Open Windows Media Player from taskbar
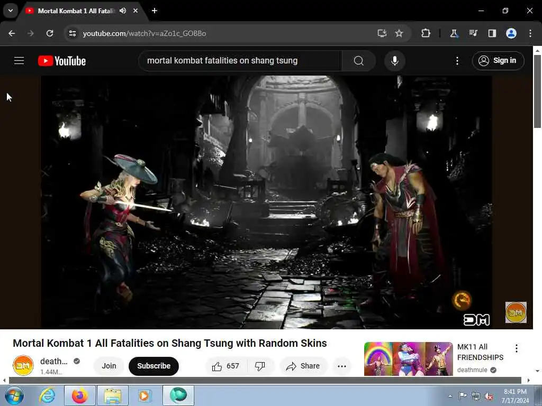 [x=145, y=395]
